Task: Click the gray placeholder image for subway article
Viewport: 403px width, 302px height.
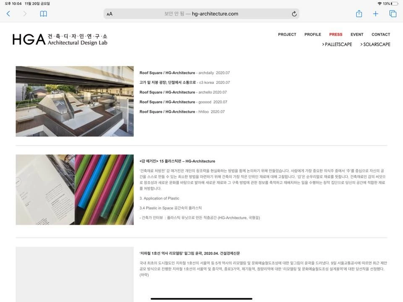Action: coord(75,274)
